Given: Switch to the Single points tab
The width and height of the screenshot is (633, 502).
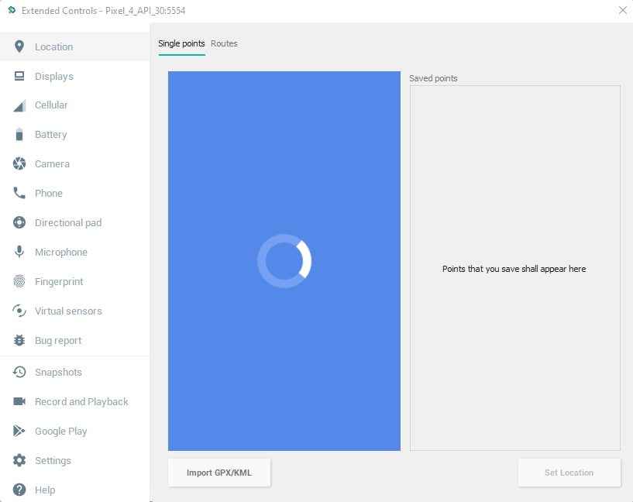Looking at the screenshot, I should tap(181, 43).
